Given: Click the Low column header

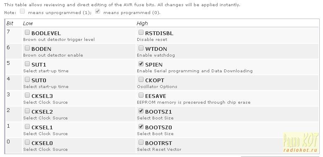Looking at the screenshot, I should 28,24.
